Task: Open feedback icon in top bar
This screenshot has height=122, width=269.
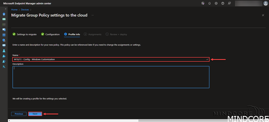Action: (x=229, y=3)
